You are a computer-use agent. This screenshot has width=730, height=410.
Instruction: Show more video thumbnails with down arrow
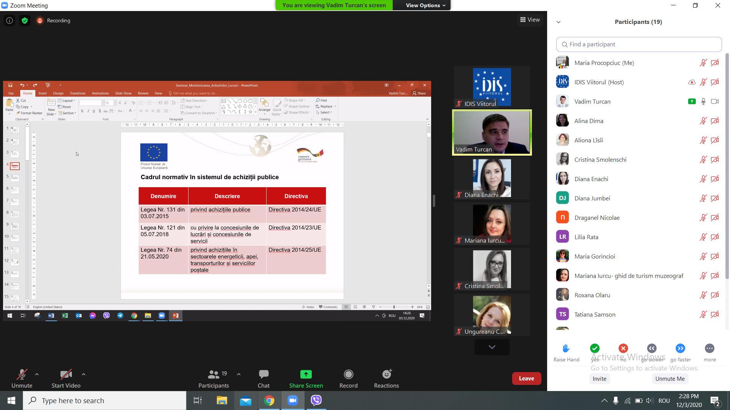tap(492, 347)
